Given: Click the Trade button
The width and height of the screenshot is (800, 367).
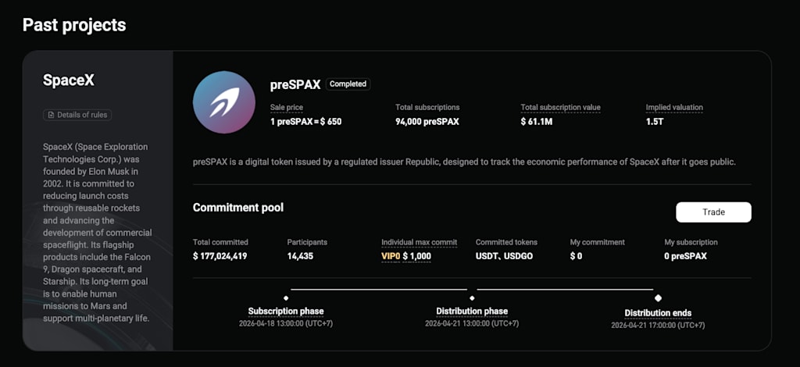Looking at the screenshot, I should [x=713, y=212].
